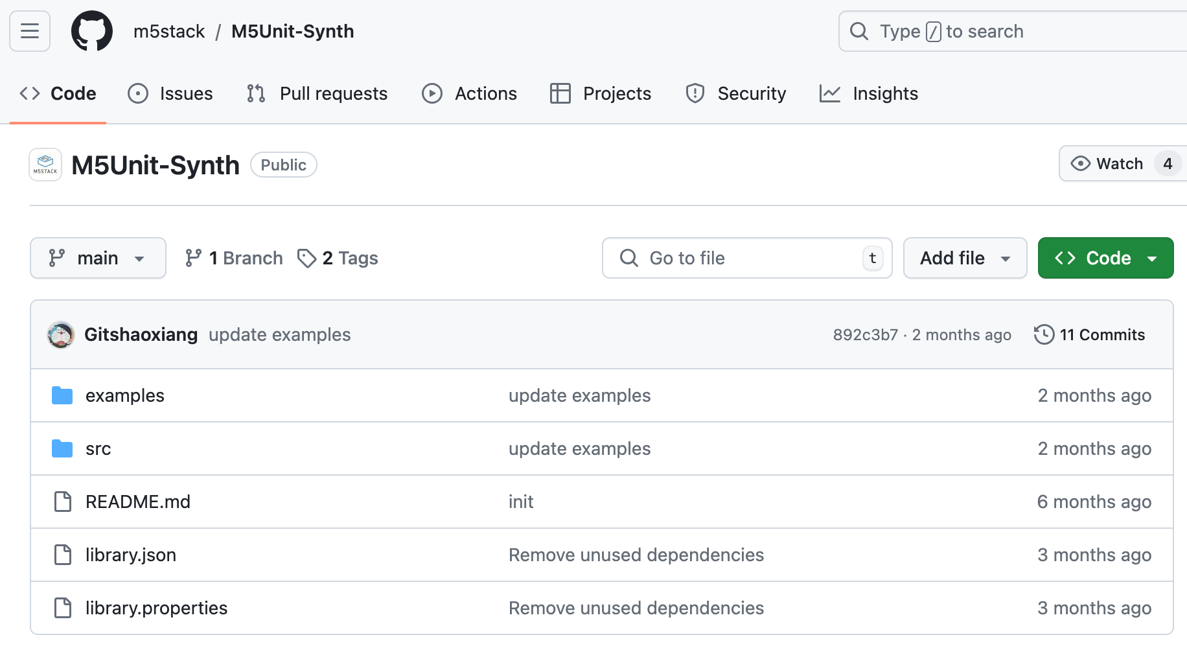The image size is (1187, 648).
Task: View the 11 Commits history
Action: [x=1090, y=335]
